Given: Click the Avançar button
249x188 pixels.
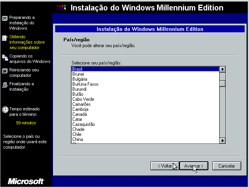Looking at the screenshot, I should coord(194,166).
